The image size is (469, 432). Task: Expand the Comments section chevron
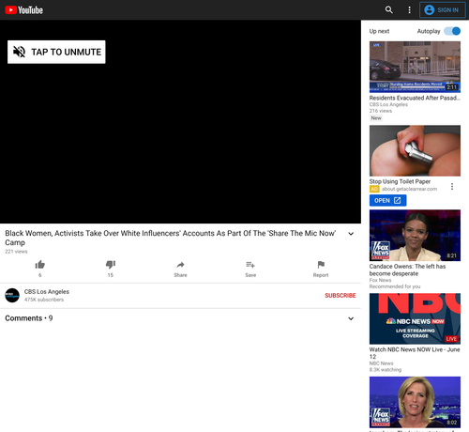pos(351,318)
